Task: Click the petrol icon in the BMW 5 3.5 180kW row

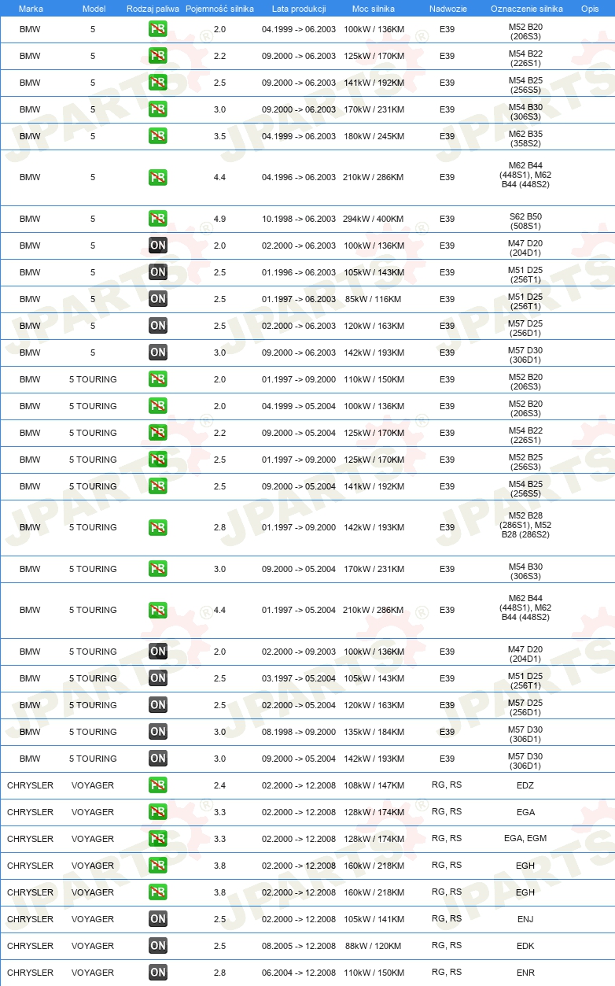Action: point(157,136)
